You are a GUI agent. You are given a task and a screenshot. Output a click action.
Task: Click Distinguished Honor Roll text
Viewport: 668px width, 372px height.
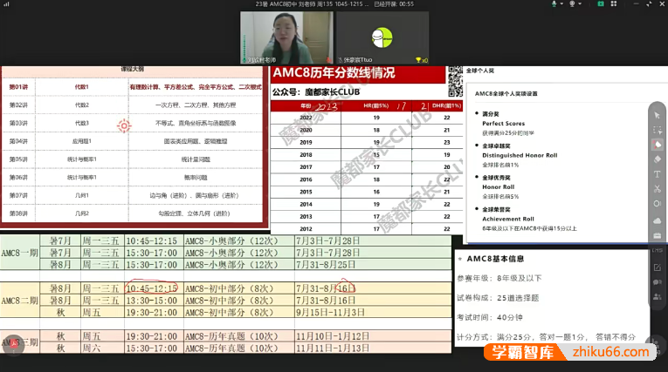point(520,155)
